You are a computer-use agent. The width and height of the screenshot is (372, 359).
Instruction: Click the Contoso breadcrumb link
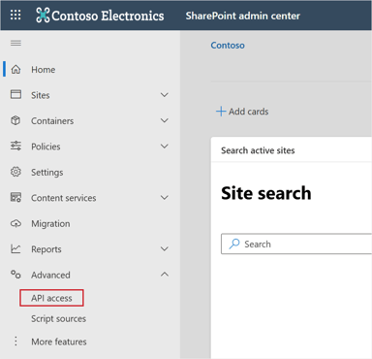click(228, 46)
